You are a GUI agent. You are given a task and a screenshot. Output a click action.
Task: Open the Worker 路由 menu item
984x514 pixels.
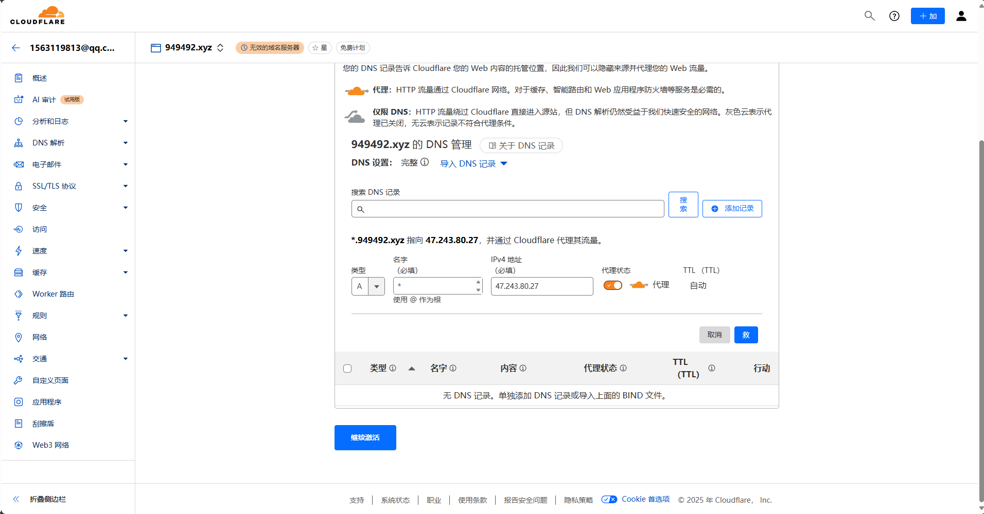click(53, 294)
